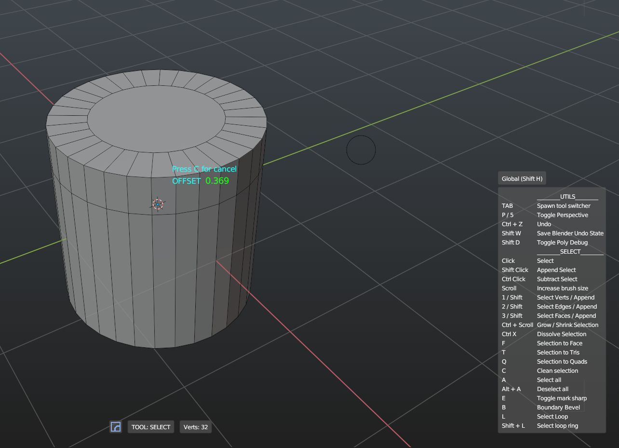
Task: Click the Selection to Quads entry
Action: point(562,362)
